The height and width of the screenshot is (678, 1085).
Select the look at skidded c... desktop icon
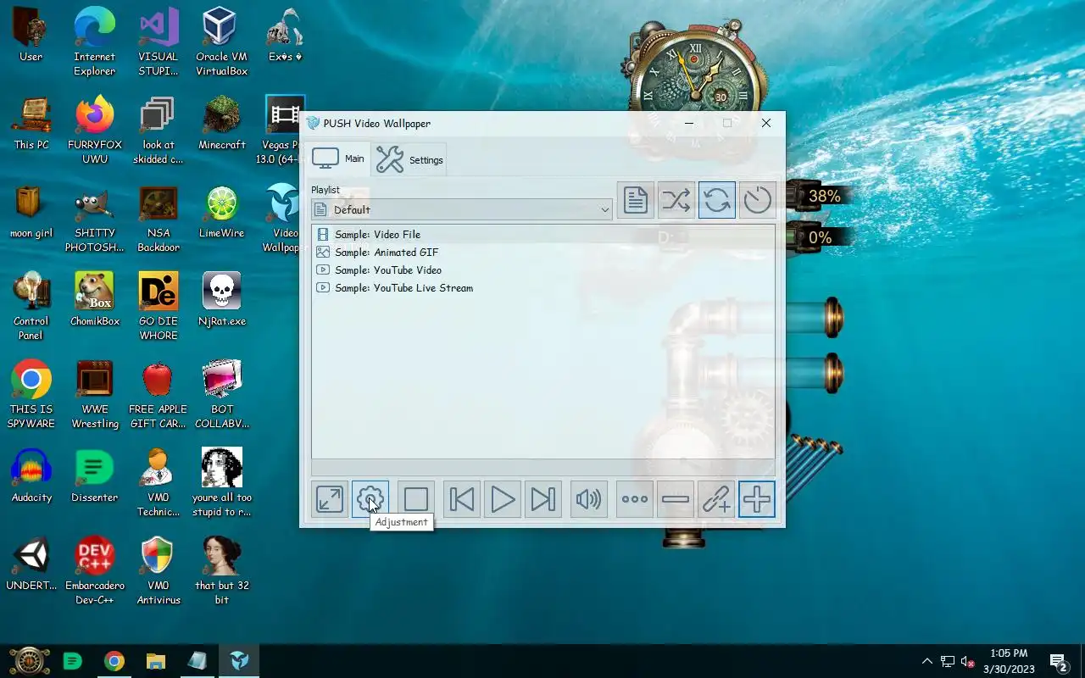(x=159, y=131)
